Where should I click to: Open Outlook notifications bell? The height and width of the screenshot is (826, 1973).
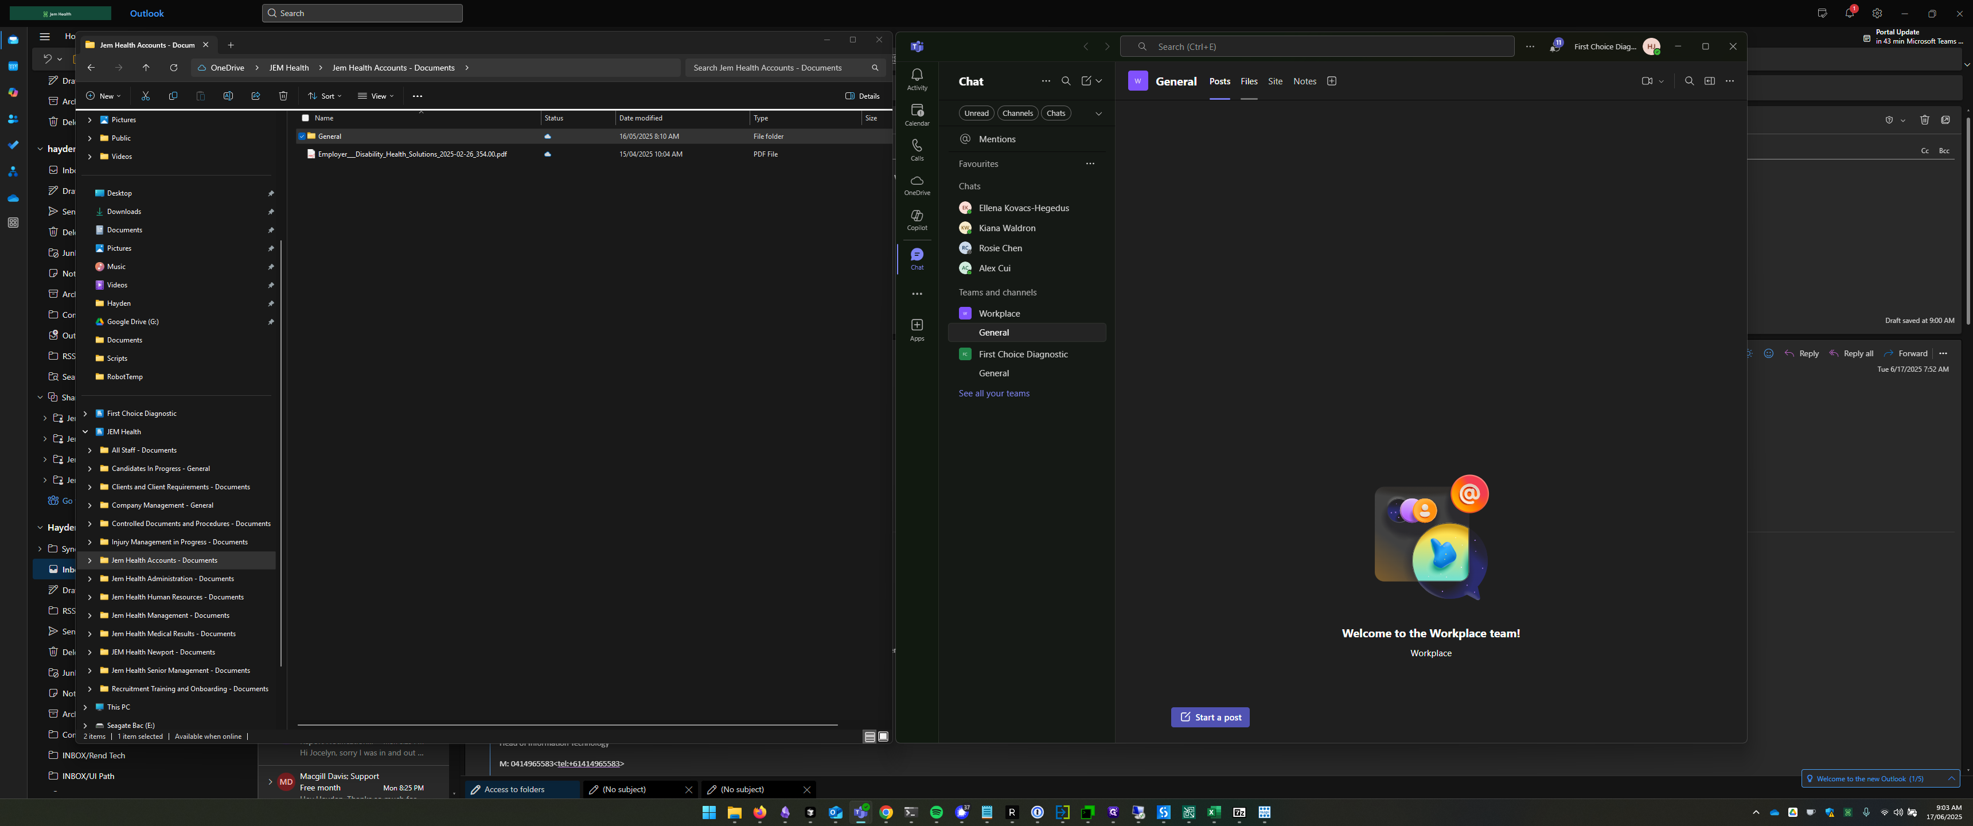click(1849, 13)
